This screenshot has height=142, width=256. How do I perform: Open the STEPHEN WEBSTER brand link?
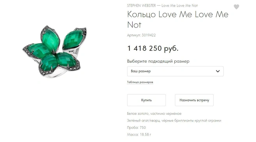coord(141,5)
